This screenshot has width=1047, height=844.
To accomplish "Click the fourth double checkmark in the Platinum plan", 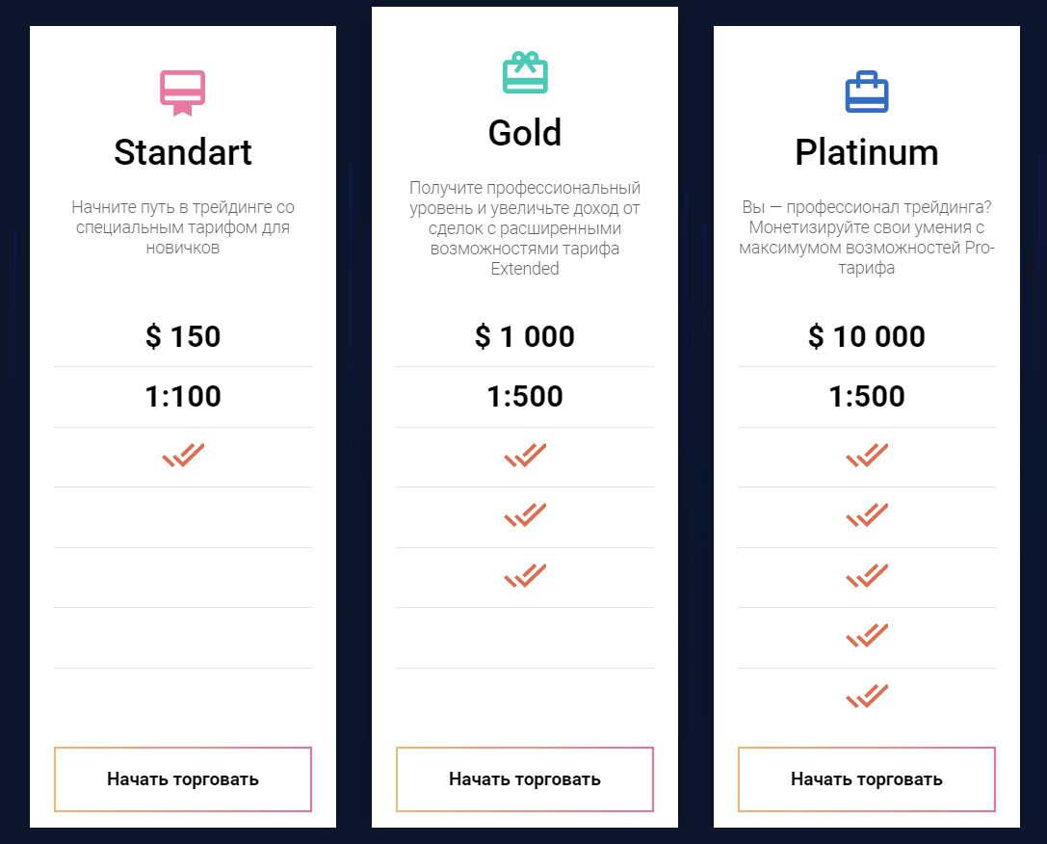I will coord(867,637).
